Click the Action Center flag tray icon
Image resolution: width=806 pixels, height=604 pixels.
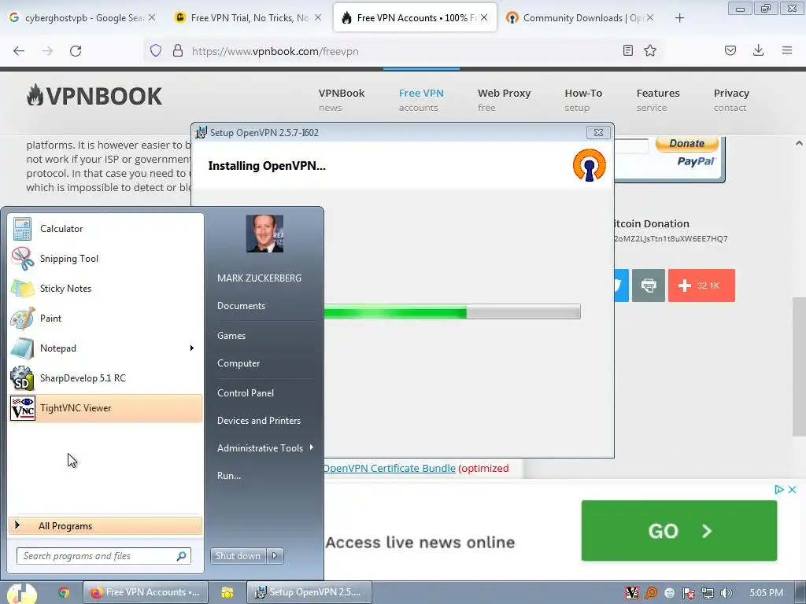(x=688, y=593)
